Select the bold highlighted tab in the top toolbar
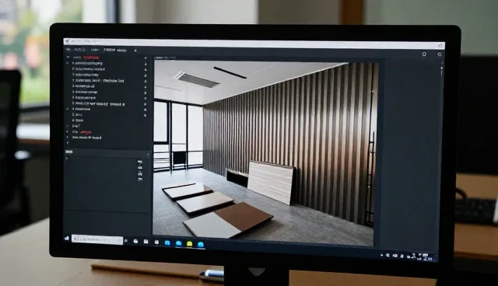Viewport: 498px width, 286px height. [109, 50]
